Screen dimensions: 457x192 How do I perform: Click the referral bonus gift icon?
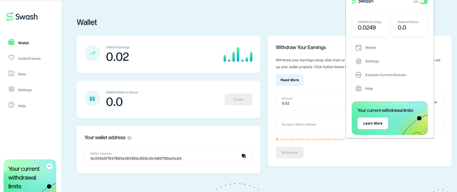[92, 98]
